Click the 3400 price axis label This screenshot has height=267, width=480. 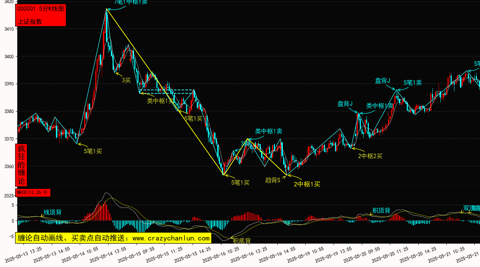point(8,57)
